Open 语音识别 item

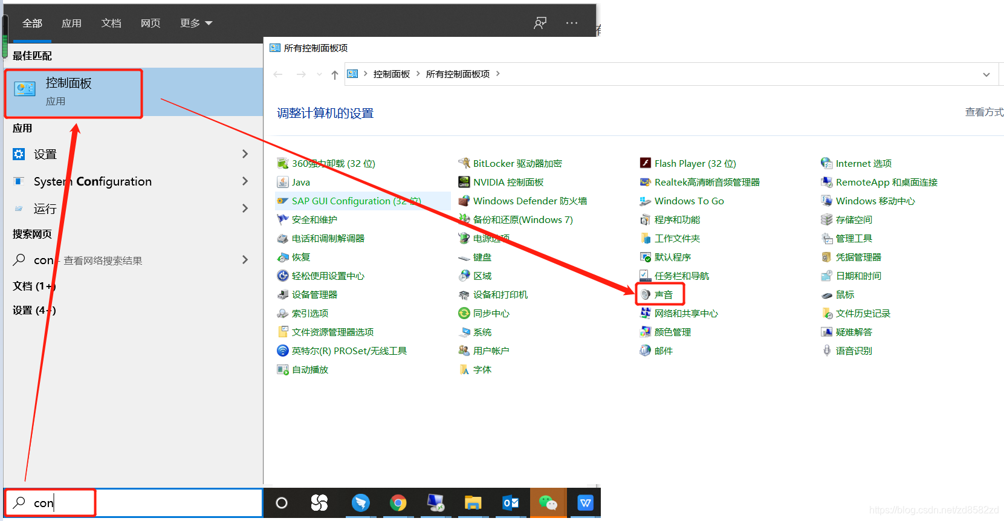coord(846,351)
